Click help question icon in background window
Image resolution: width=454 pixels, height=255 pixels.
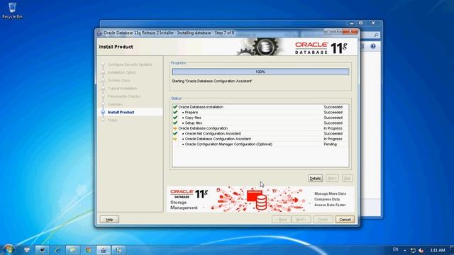point(373,46)
